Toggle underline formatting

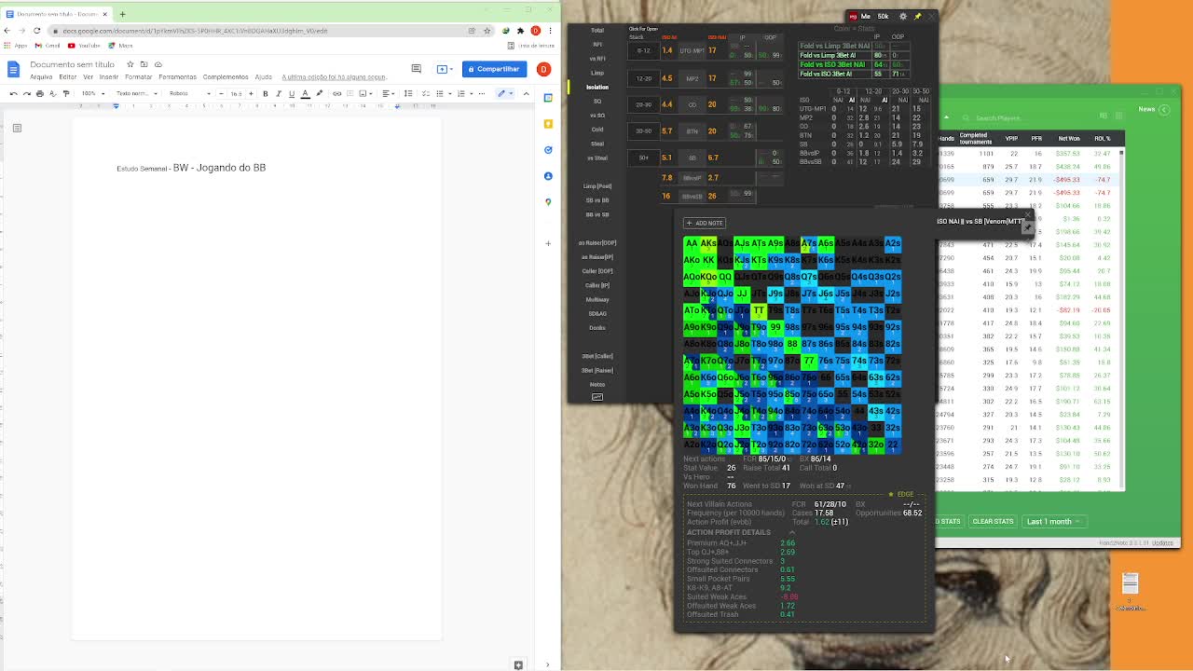tap(292, 93)
